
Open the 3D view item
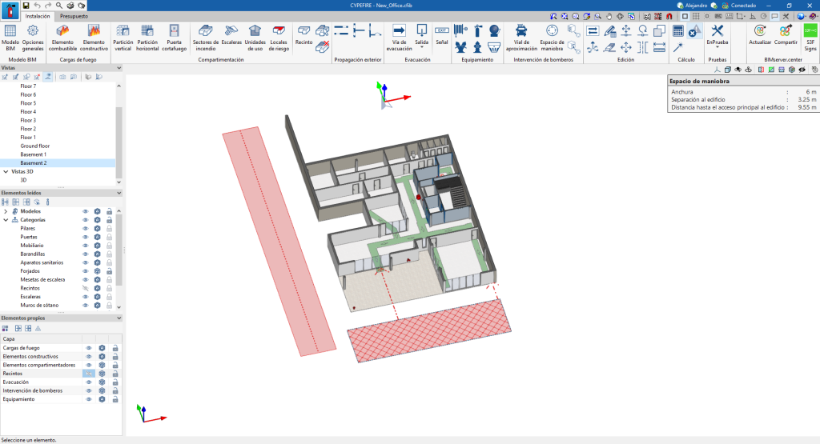pos(23,180)
